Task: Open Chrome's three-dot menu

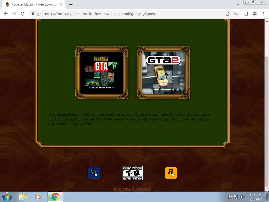Action: click(263, 14)
